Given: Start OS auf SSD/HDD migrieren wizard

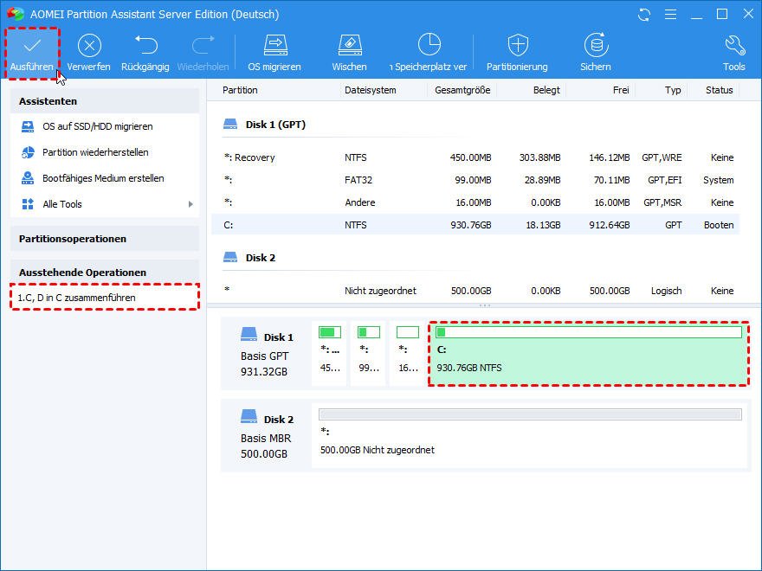Looking at the screenshot, I should [x=97, y=126].
